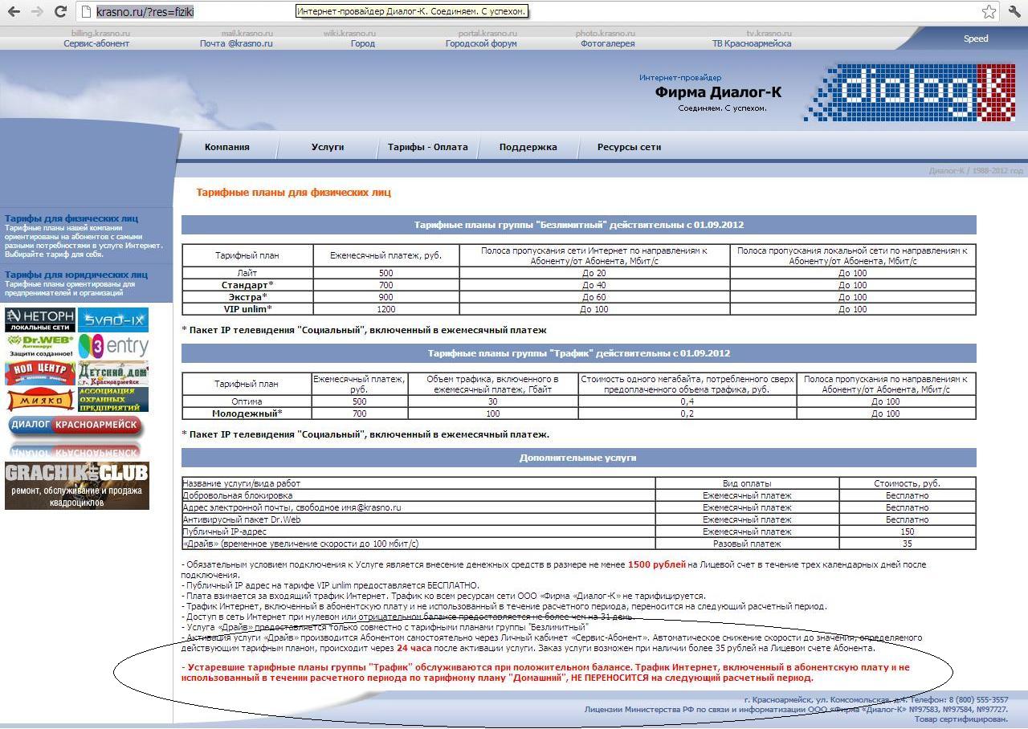Go to the Город wiki link

[x=363, y=43]
